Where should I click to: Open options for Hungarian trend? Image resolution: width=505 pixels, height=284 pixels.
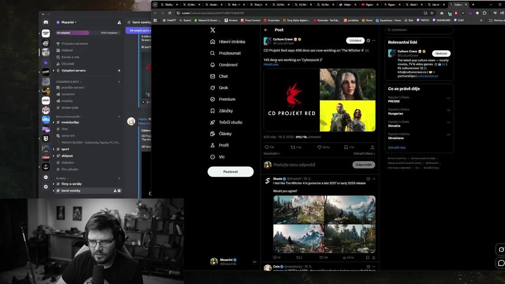pos(449,110)
